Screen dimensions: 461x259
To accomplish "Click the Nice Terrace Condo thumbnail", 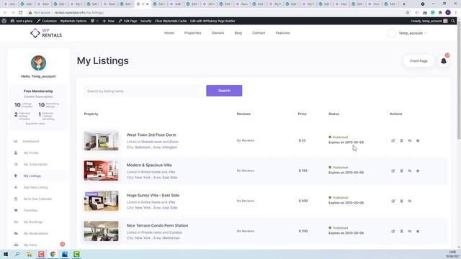I will pyautogui.click(x=101, y=231).
